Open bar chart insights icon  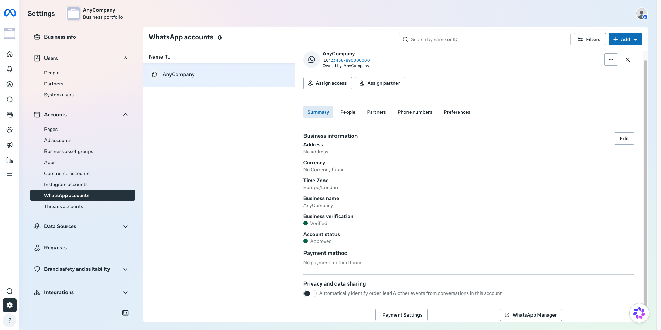click(10, 160)
